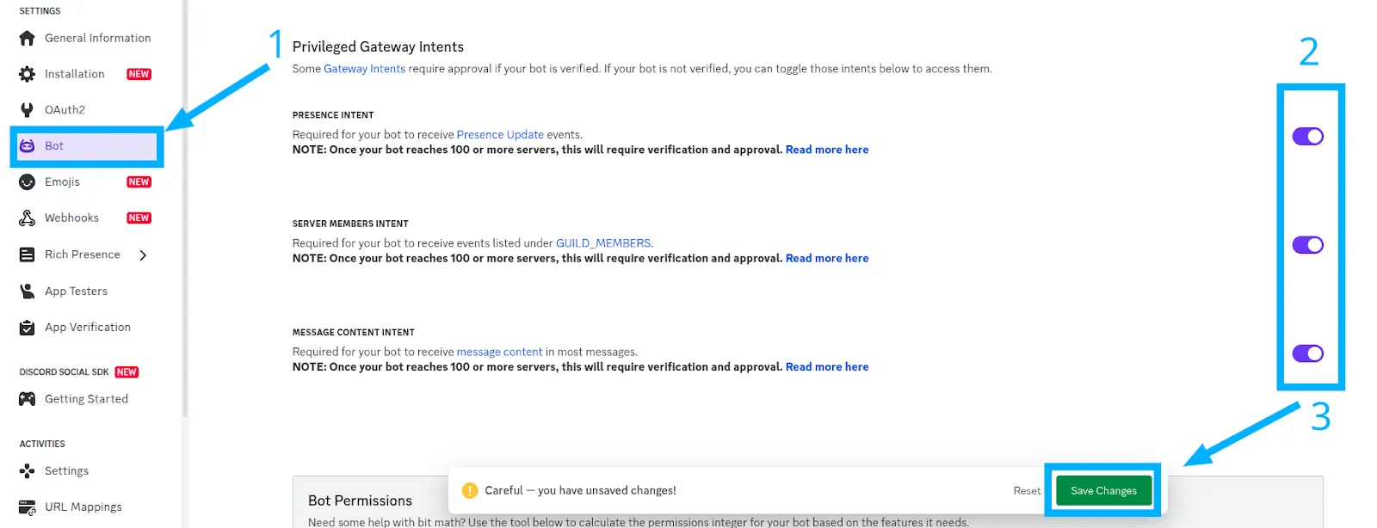This screenshot has height=528, width=1377.
Task: Click the Rich Presence list icon
Action: pyautogui.click(x=28, y=255)
